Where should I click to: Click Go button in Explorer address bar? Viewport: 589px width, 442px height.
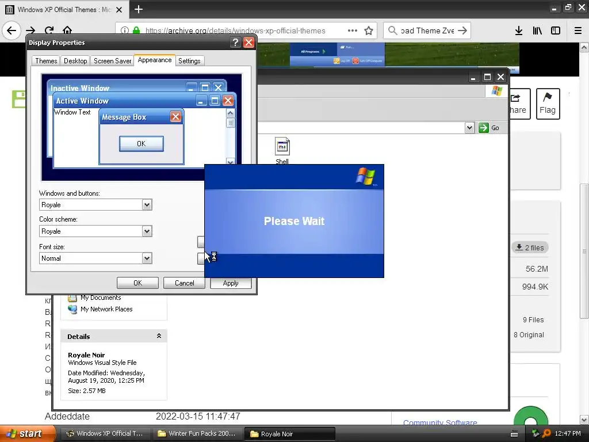pyautogui.click(x=489, y=128)
